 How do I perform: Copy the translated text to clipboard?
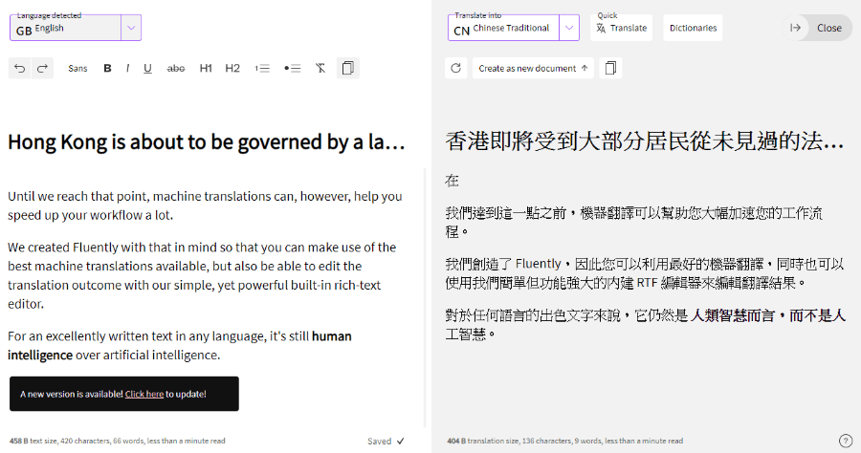pos(610,68)
